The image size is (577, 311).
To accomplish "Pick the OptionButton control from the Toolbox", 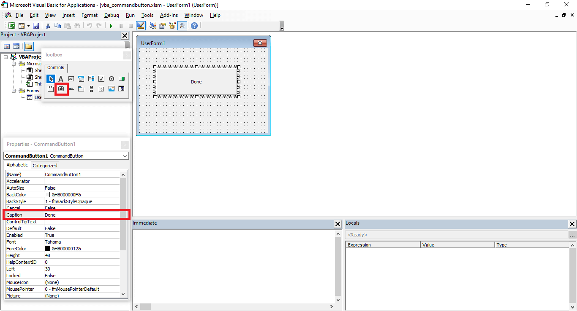I will point(111,78).
